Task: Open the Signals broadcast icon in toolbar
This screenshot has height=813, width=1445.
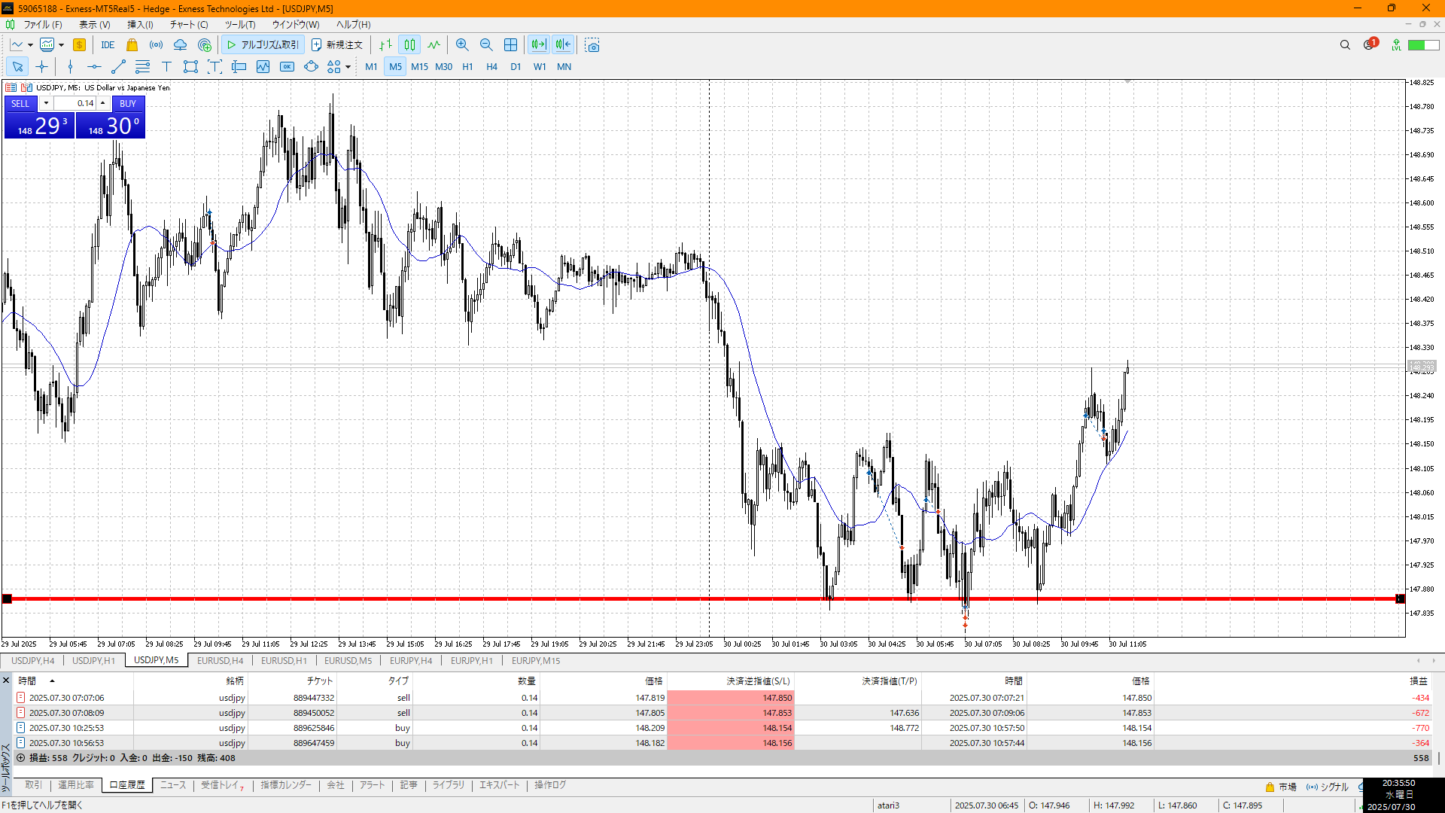Action: 157,45
